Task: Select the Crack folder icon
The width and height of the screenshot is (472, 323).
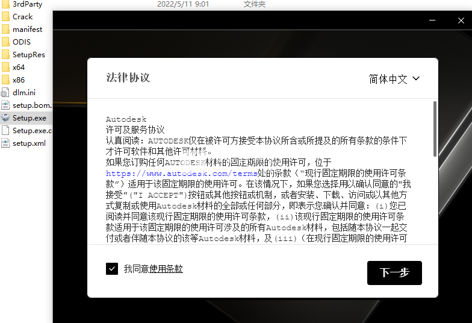Action: point(5,17)
